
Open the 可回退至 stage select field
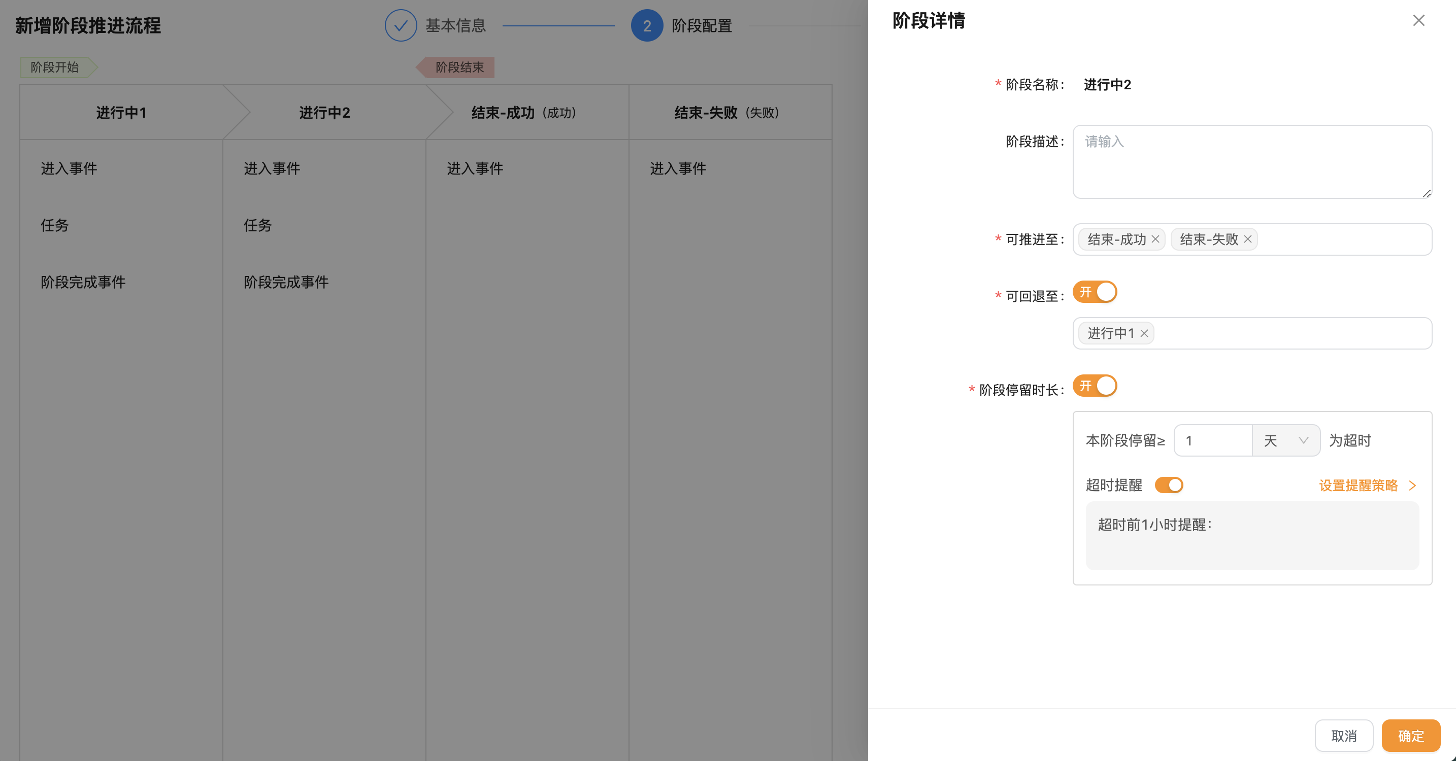point(1288,333)
